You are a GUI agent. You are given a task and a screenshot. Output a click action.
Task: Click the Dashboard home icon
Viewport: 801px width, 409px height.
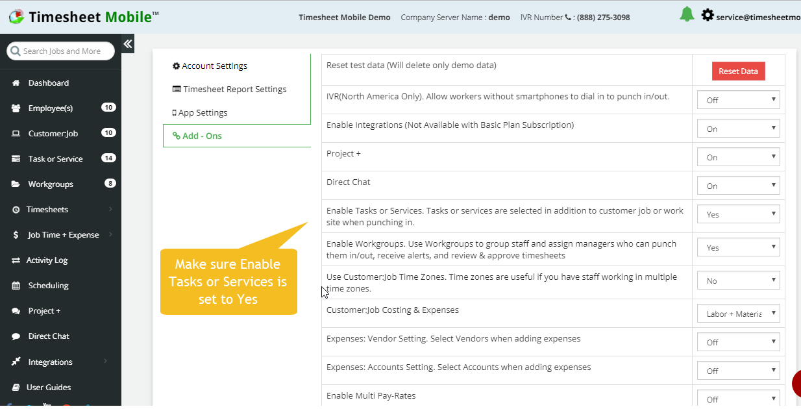tap(16, 83)
